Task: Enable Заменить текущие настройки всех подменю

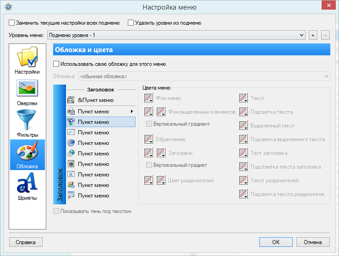Action: (x=12, y=23)
